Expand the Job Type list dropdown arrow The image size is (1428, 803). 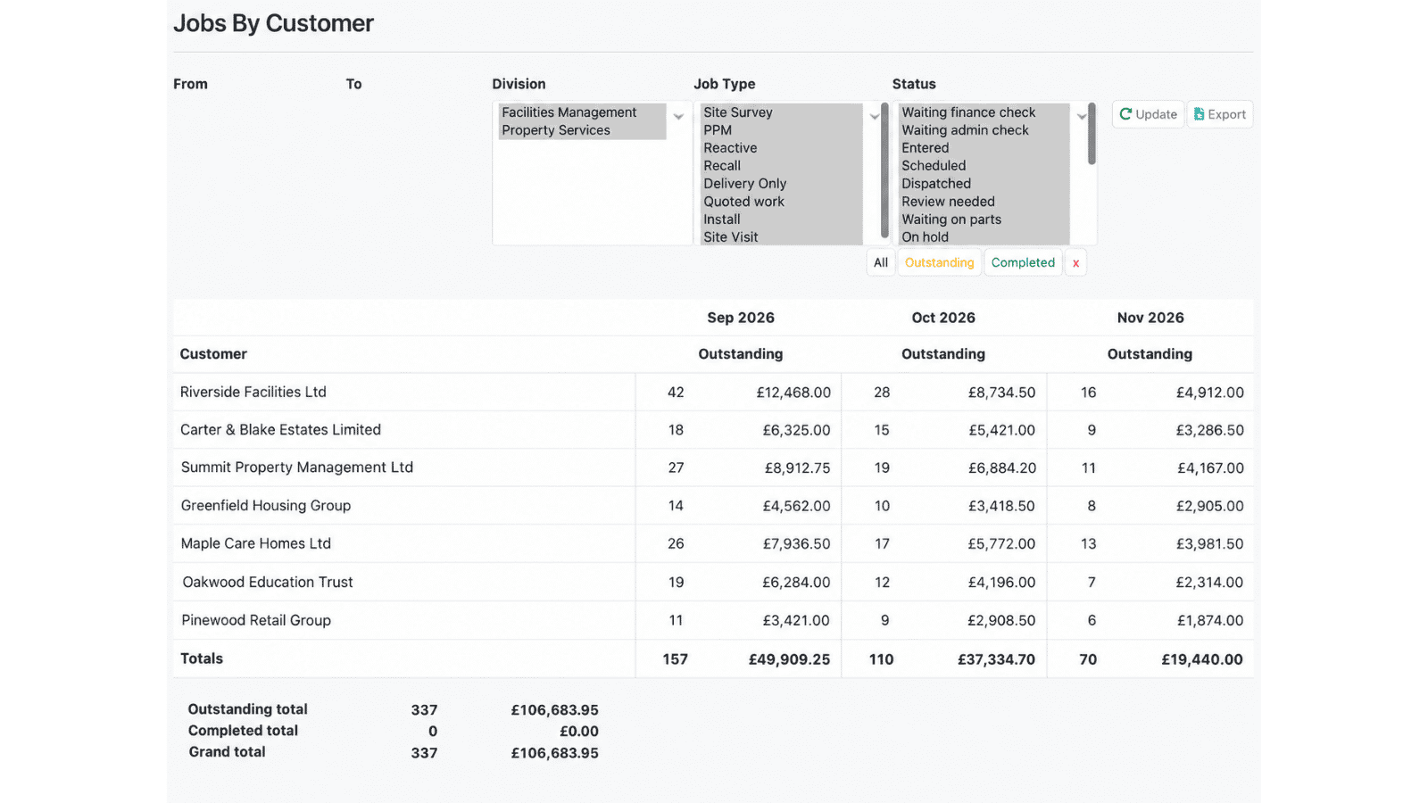point(875,117)
